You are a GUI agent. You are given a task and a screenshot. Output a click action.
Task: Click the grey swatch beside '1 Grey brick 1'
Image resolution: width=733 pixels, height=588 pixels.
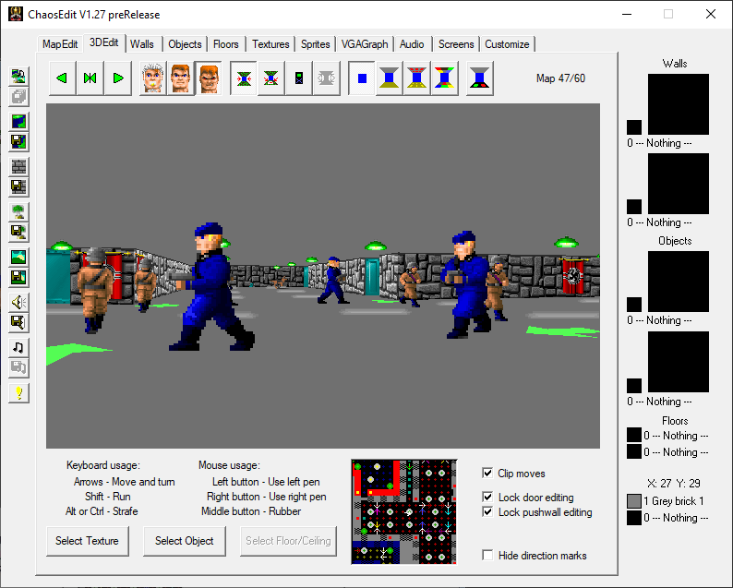click(x=634, y=501)
